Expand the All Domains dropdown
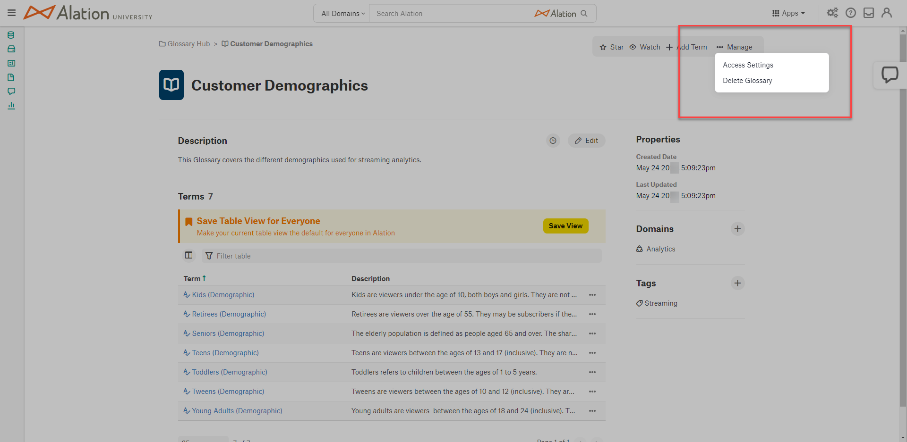Image resolution: width=907 pixels, height=442 pixels. pyautogui.click(x=343, y=14)
